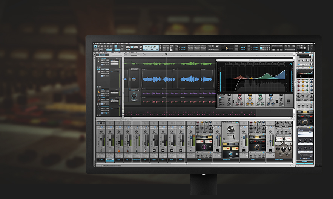Click the red LOW band gain knob

click(x=240, y=98)
